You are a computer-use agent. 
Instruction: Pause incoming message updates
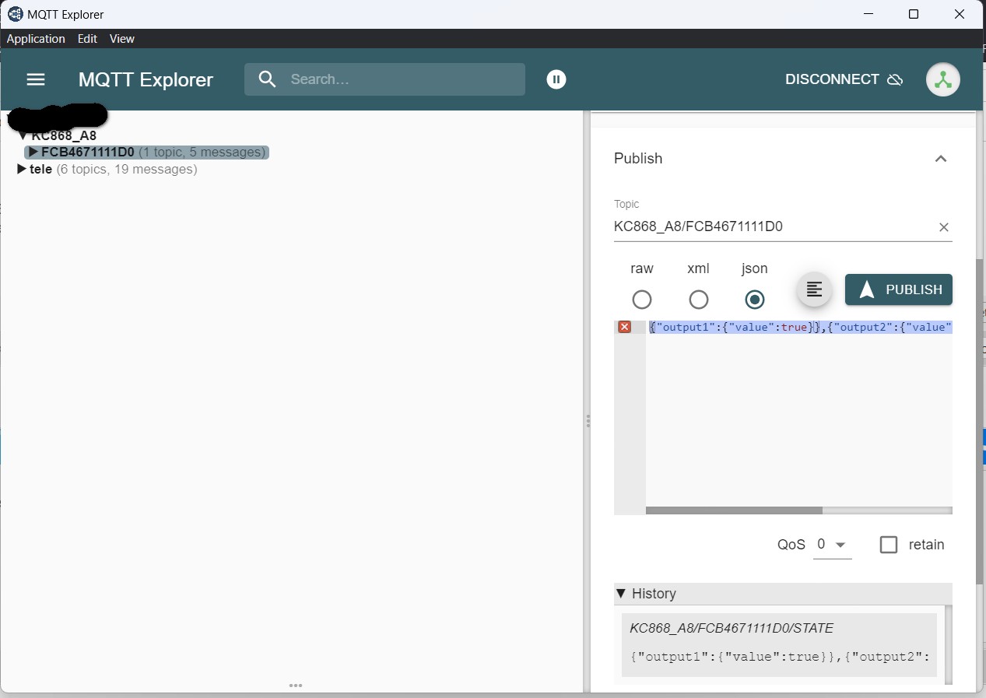[556, 79]
